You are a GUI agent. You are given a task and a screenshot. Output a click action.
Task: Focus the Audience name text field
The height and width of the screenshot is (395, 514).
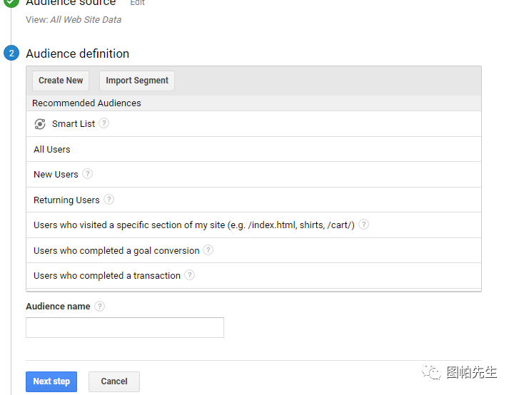click(x=125, y=327)
